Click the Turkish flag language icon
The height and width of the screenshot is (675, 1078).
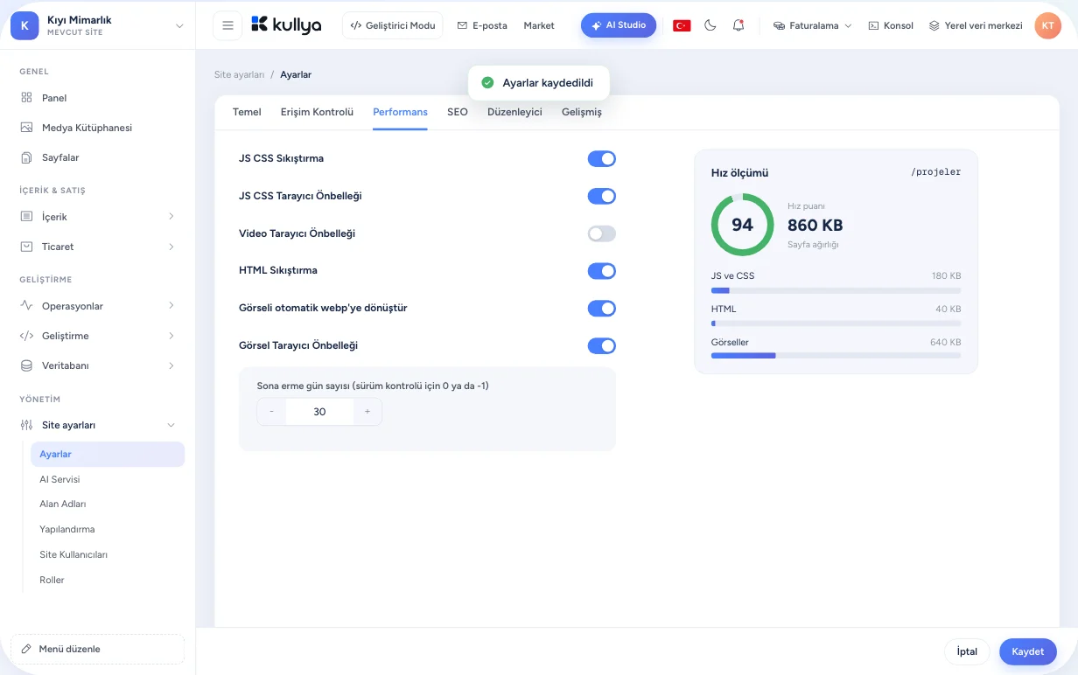(x=682, y=25)
